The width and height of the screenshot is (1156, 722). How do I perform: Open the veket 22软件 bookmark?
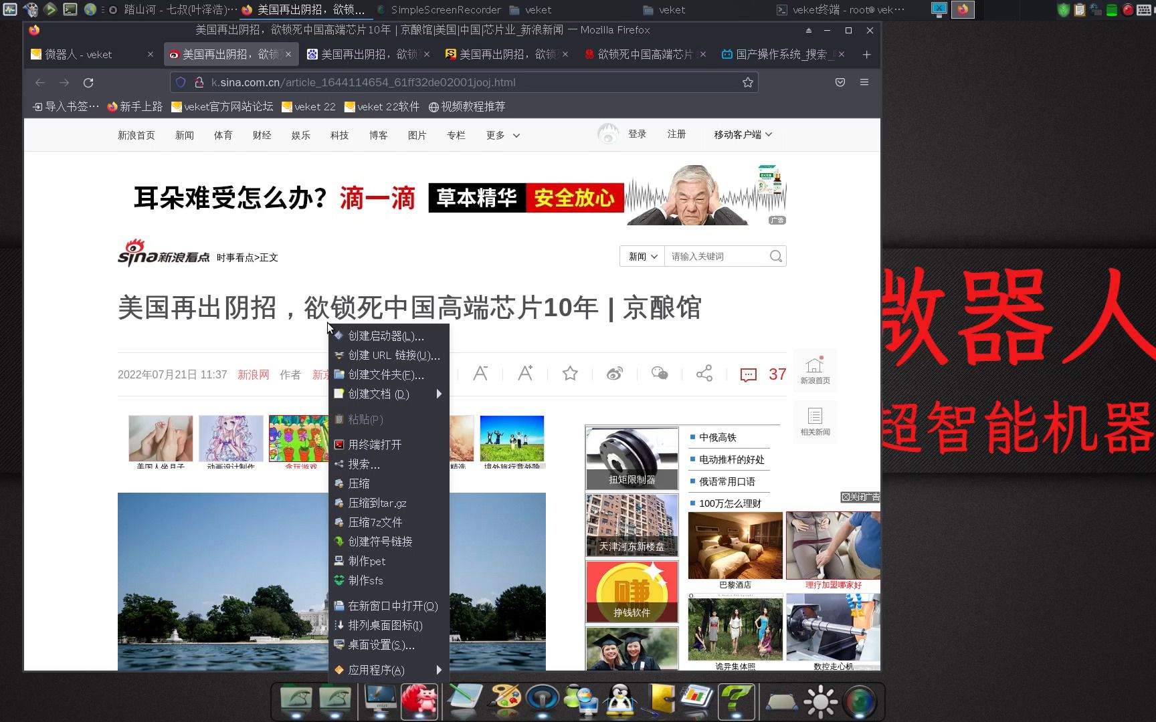coord(381,106)
